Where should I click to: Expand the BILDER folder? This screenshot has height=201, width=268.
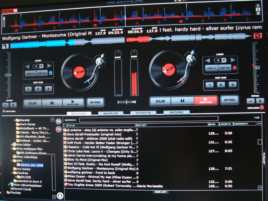coord(16,177)
